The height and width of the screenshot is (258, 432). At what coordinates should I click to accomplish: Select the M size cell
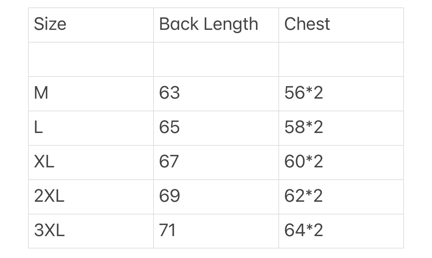click(41, 93)
